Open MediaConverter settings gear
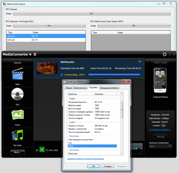The height and width of the screenshot is (173, 179). pos(165,54)
